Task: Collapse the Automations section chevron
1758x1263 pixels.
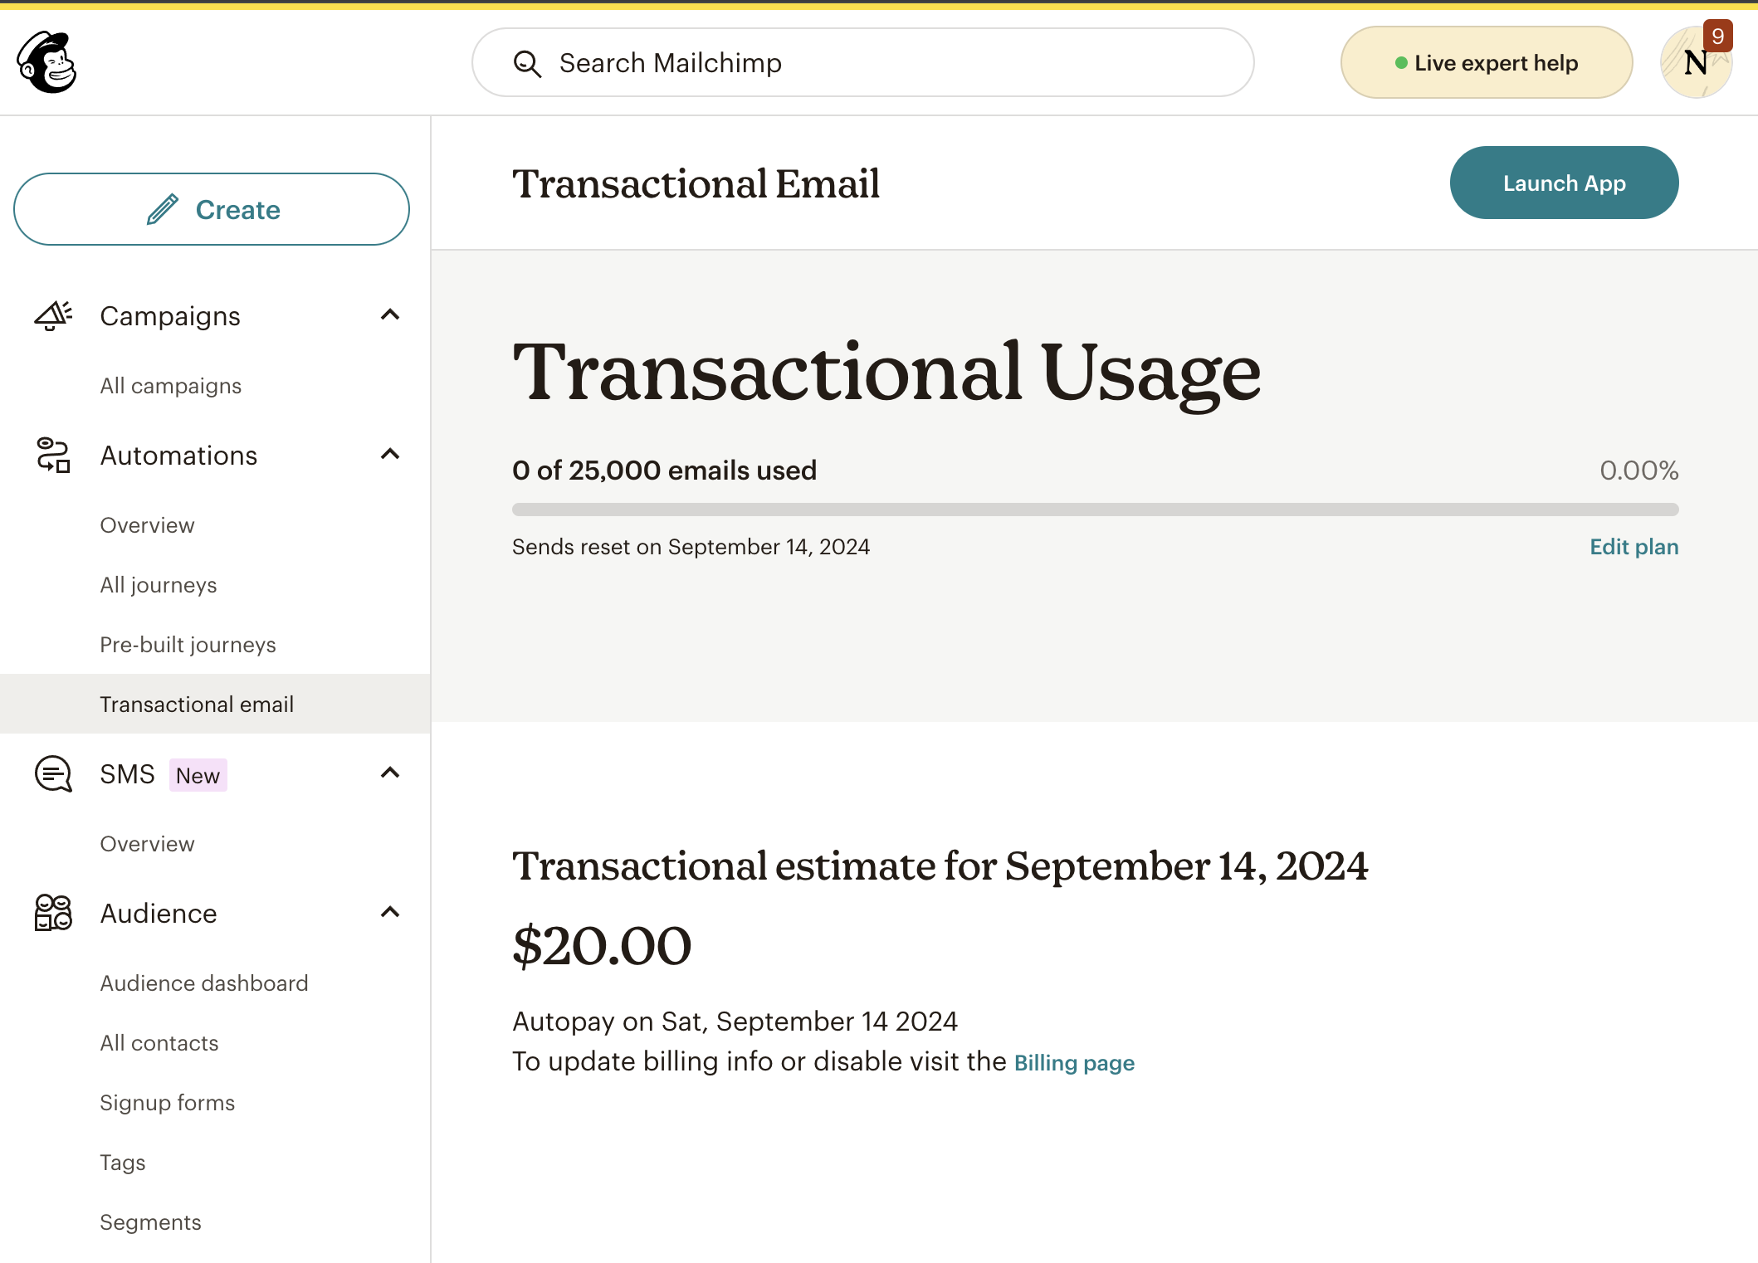Action: pyautogui.click(x=390, y=454)
